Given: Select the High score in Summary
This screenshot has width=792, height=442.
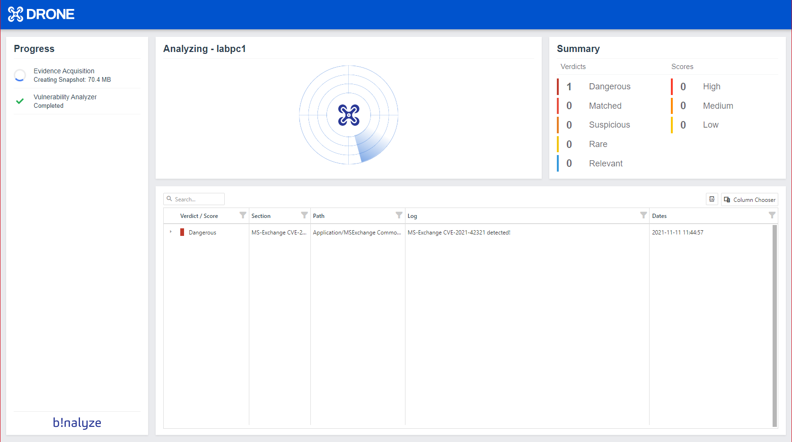Looking at the screenshot, I should click(x=711, y=87).
